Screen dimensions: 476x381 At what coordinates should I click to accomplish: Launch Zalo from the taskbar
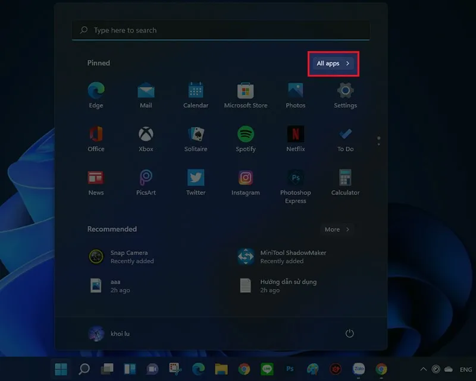[x=359, y=370]
